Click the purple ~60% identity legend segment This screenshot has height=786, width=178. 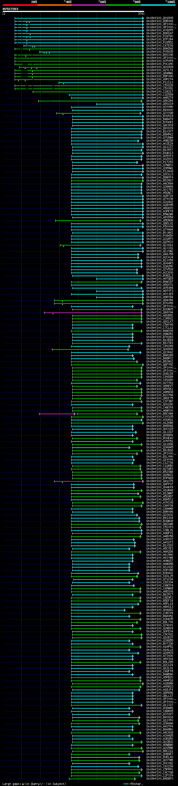coord(89,5)
